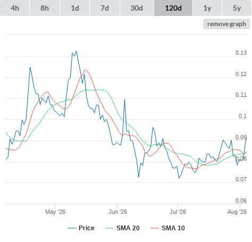The height and width of the screenshot is (242, 252).
Task: Click the active 120d tab
Action: tap(173, 8)
